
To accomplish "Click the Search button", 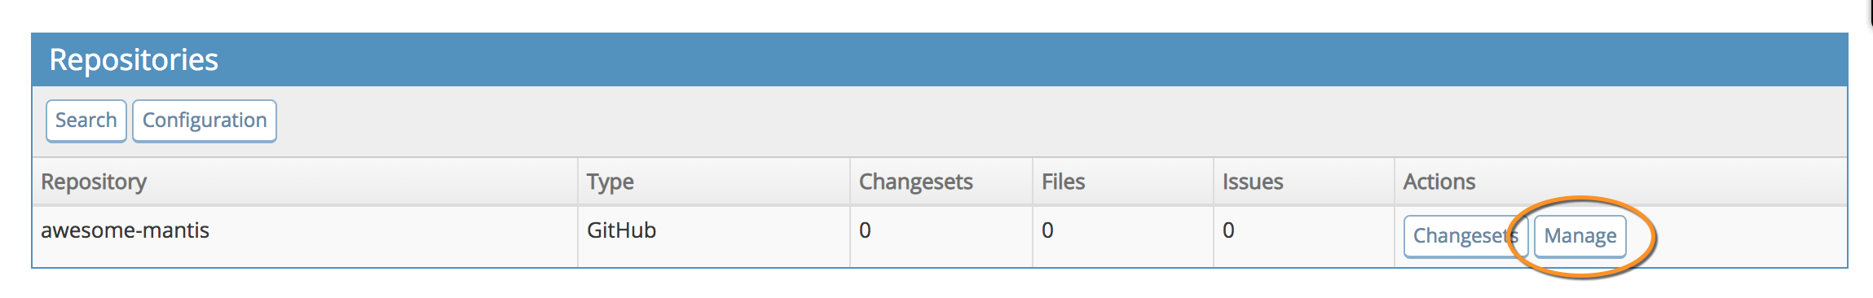I will (86, 121).
